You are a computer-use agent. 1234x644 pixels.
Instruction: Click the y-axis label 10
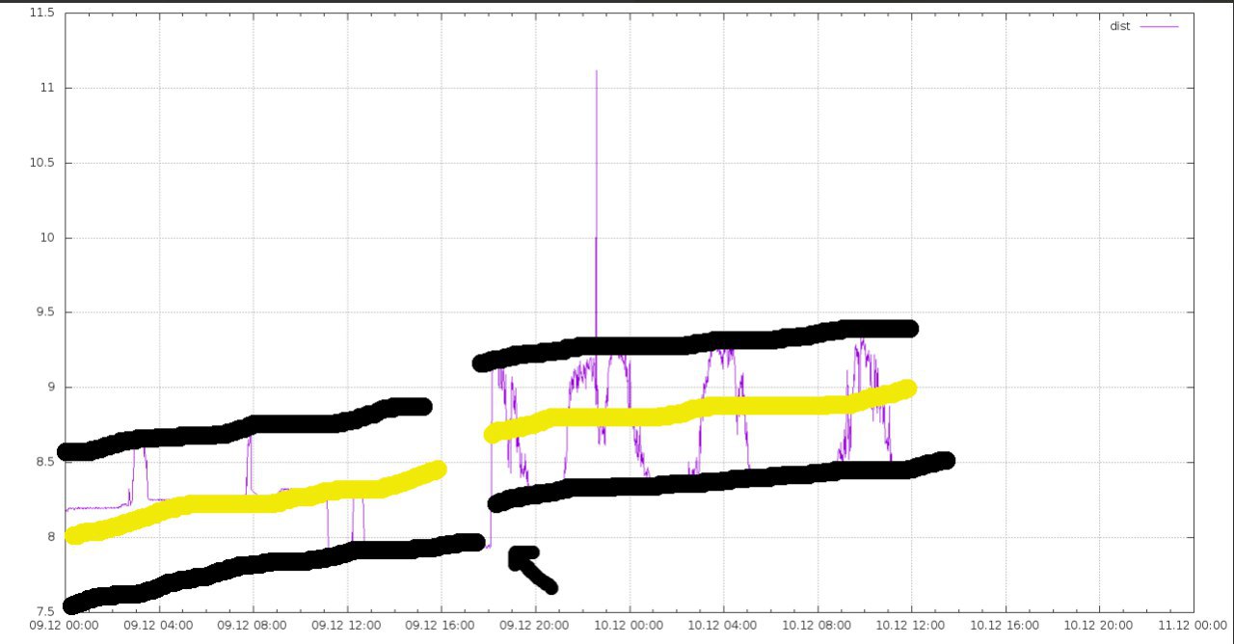click(x=47, y=238)
